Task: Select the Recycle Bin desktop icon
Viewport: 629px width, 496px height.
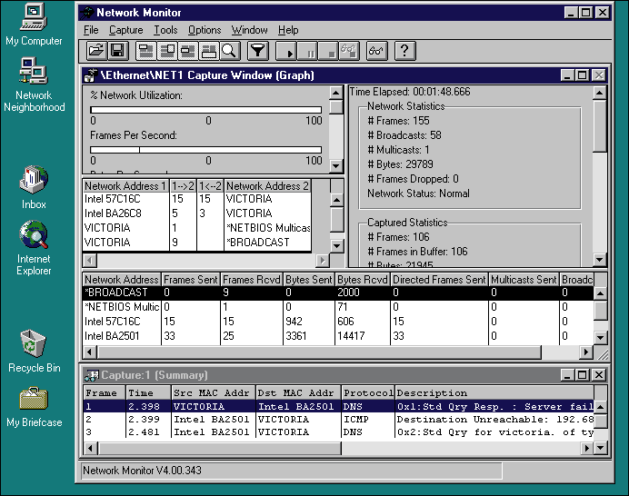Action: pyautogui.click(x=34, y=352)
